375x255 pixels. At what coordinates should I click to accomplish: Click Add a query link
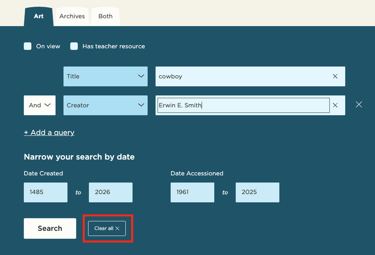(49, 132)
